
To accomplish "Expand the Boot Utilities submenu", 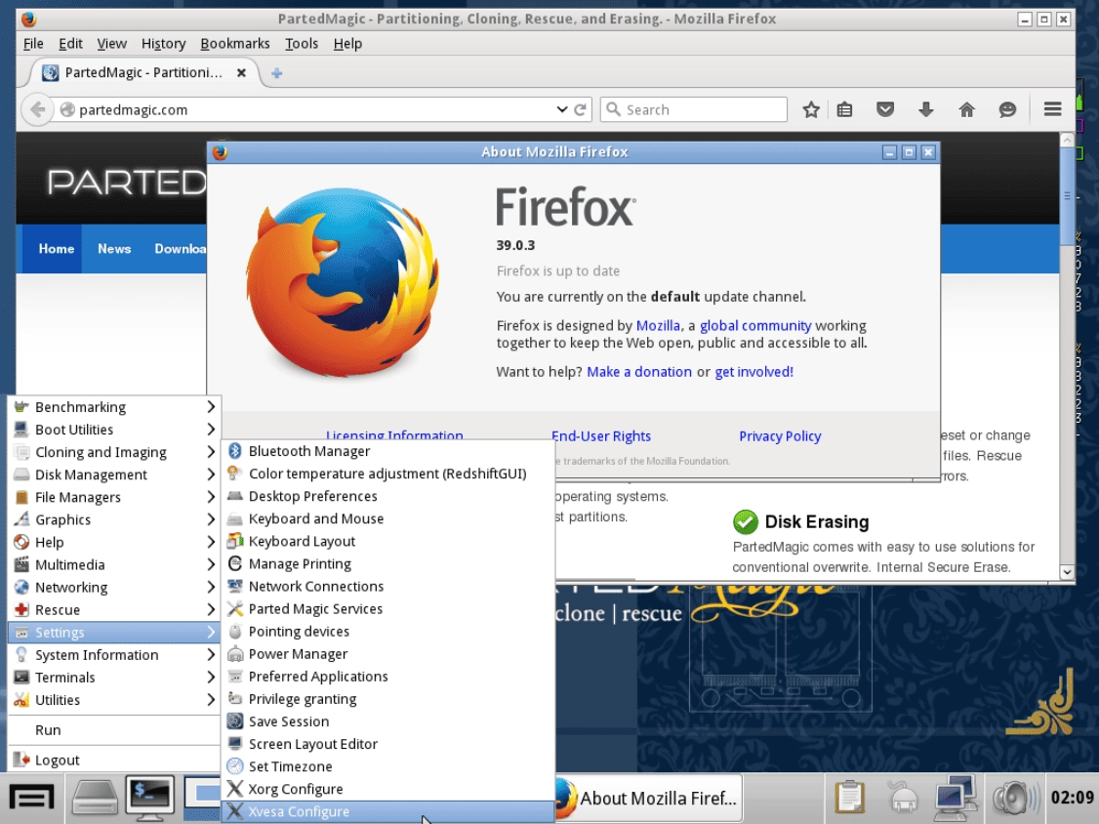I will [x=114, y=430].
